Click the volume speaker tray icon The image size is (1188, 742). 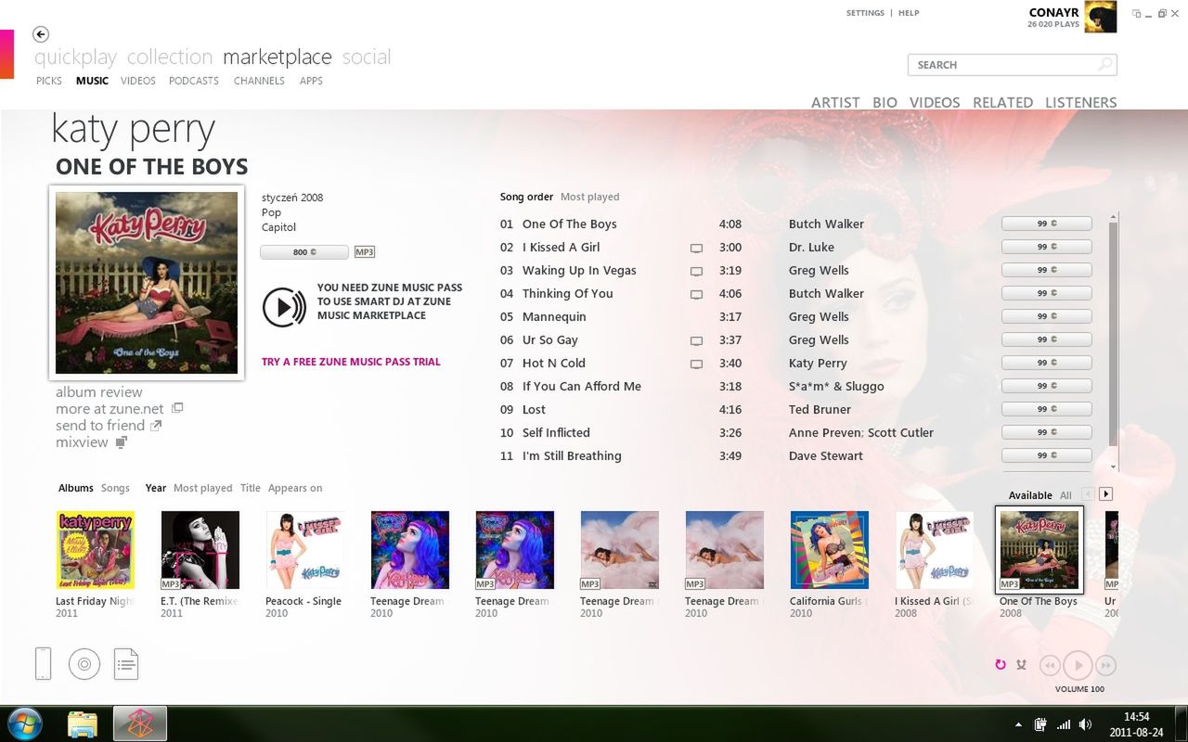(1085, 724)
